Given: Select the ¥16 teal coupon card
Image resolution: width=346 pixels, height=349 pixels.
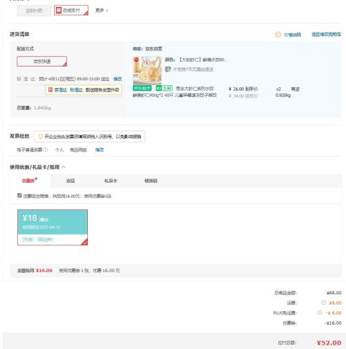Looking at the screenshot, I should click(53, 227).
